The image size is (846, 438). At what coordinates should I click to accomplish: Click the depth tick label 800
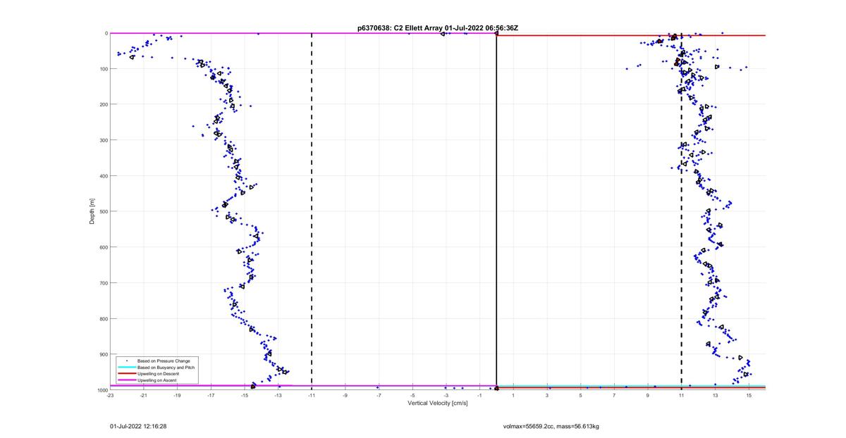point(104,318)
